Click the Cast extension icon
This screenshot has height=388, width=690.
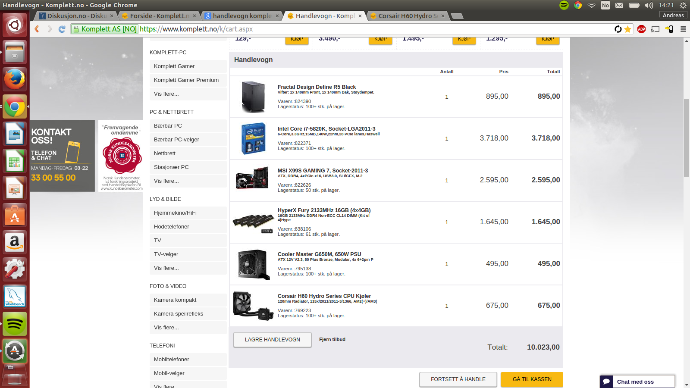tap(655, 29)
